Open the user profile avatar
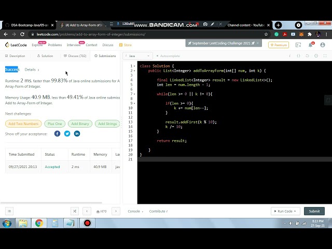The width and height of the screenshot is (332, 249). 323,45
